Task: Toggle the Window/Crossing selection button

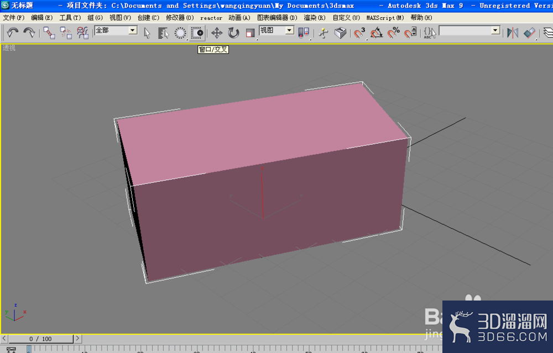Action: pos(197,33)
